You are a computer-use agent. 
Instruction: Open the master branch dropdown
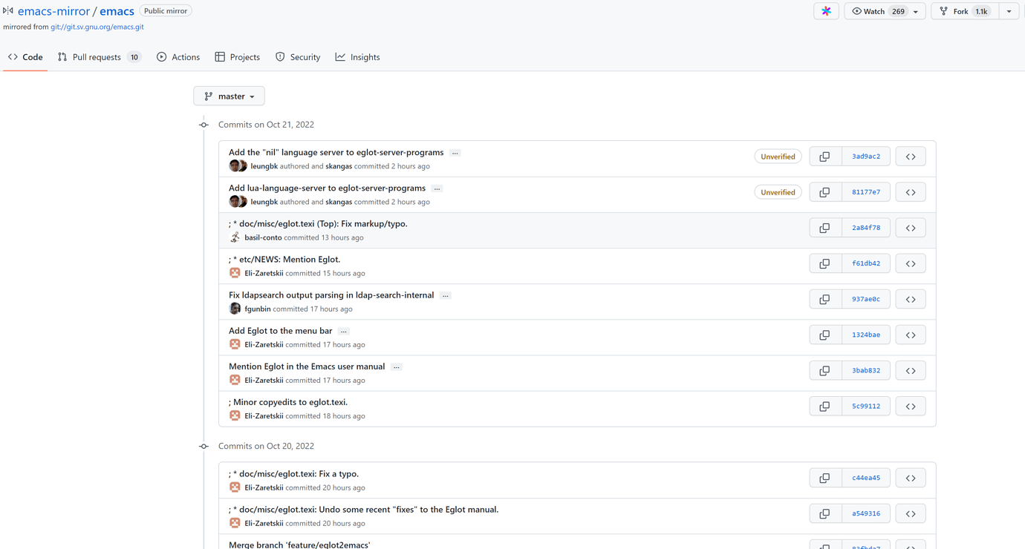coord(229,96)
